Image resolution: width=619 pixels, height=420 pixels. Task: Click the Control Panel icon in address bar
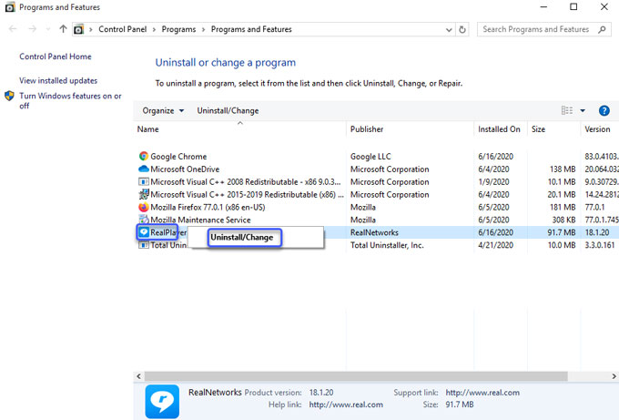pos(79,29)
